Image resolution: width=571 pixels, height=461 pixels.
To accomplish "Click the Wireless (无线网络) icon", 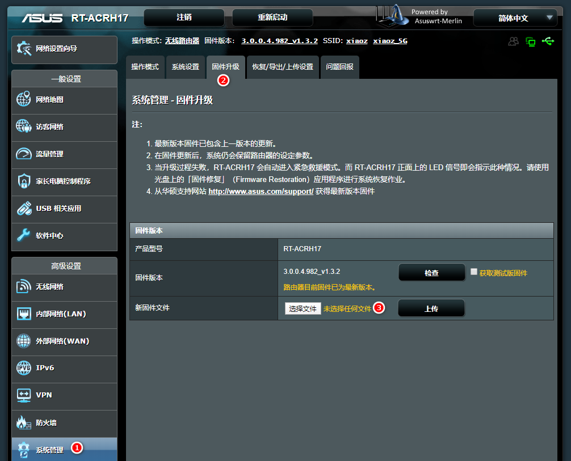I will [x=24, y=286].
